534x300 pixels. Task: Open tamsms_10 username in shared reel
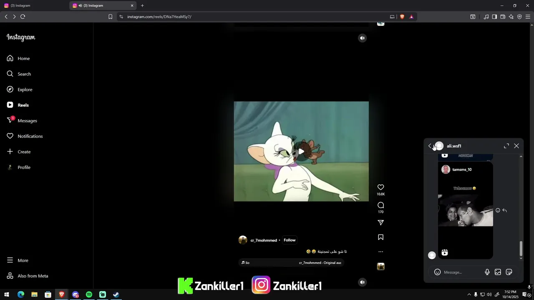click(x=462, y=170)
